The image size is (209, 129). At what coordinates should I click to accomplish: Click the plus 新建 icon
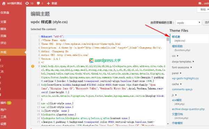coord(48,3)
